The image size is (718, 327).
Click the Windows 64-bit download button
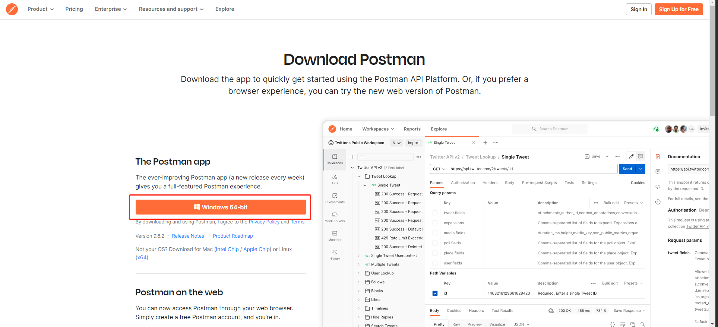pos(221,207)
